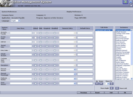Click Exclusions list scroll down arrow
Viewport: 133px width, 97px height.
(x=131, y=79)
